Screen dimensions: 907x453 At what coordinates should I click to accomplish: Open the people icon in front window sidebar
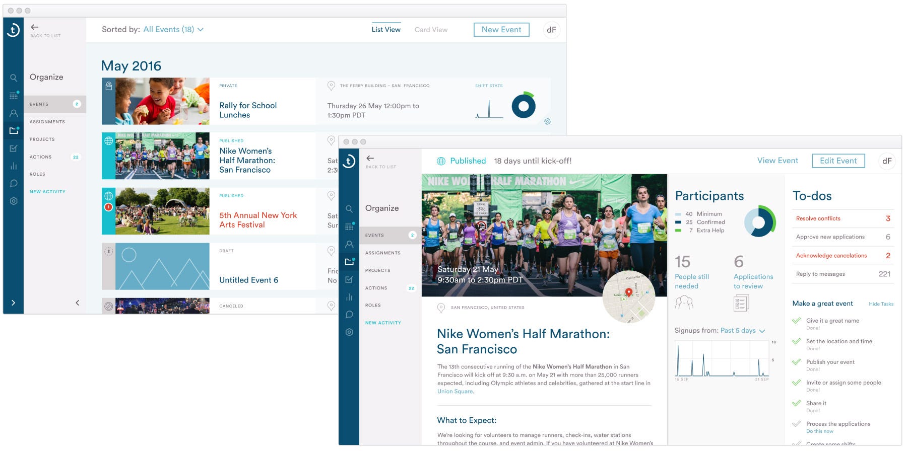click(349, 244)
